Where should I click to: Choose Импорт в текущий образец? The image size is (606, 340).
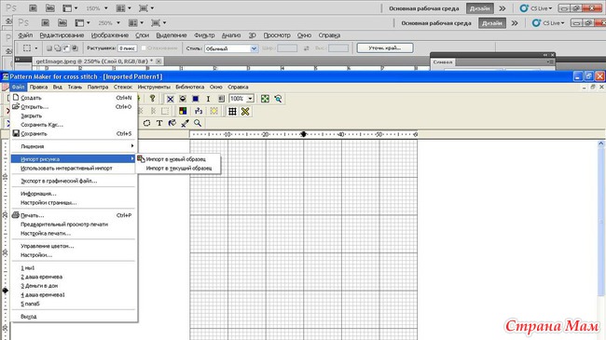coord(179,169)
